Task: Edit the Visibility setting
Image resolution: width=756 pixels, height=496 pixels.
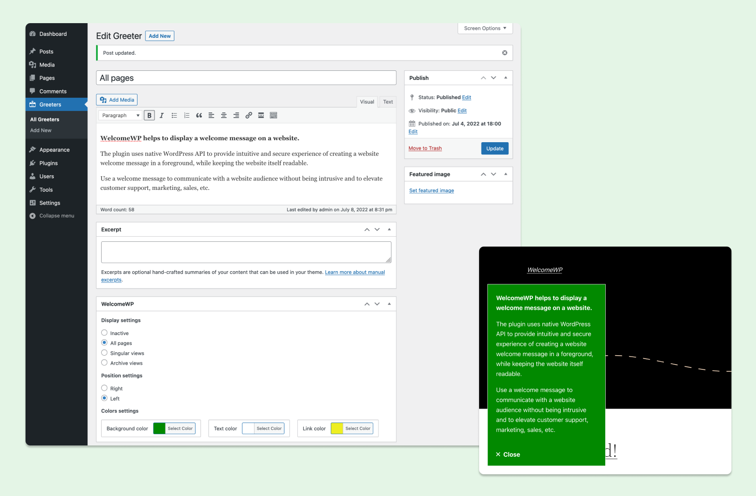Action: pyautogui.click(x=462, y=111)
